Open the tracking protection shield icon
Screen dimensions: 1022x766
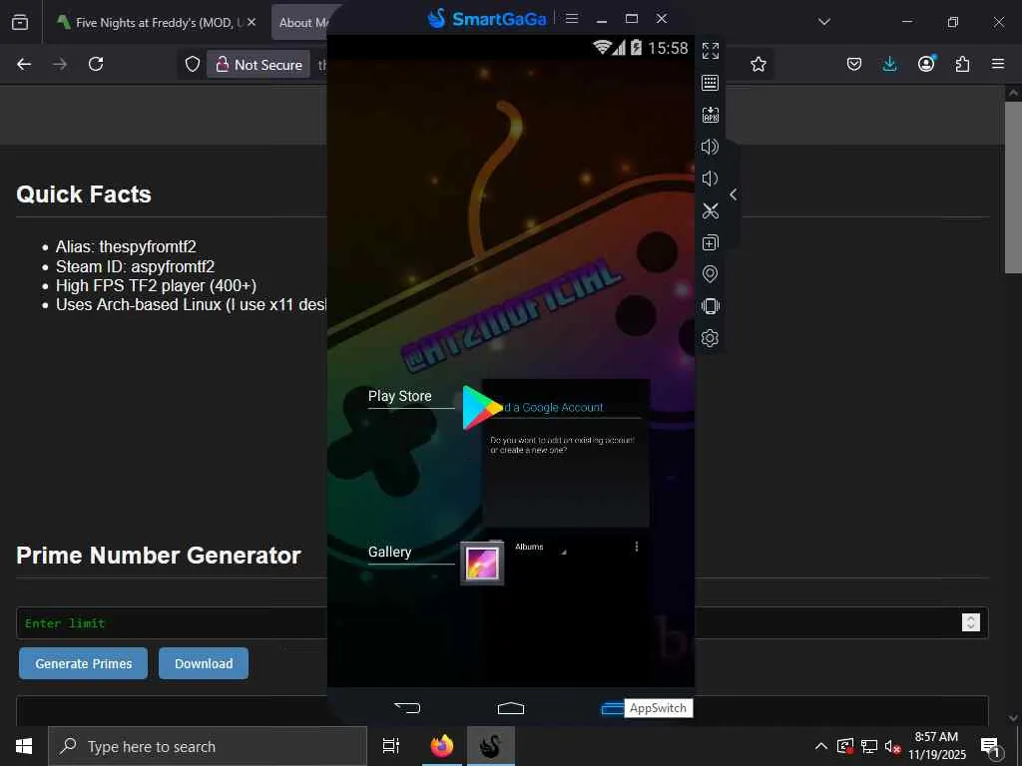pyautogui.click(x=193, y=64)
